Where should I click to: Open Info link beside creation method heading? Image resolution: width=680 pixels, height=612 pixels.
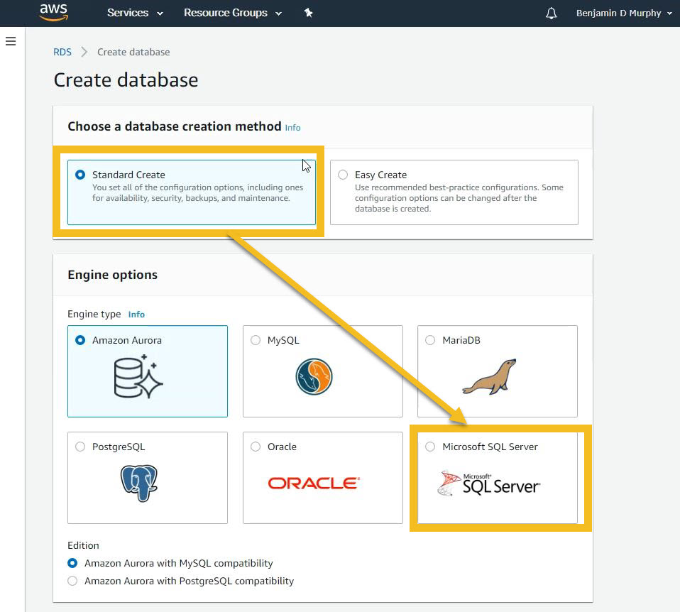(292, 128)
